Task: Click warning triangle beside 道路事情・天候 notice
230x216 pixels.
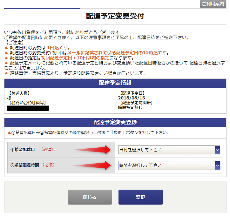Action: click(6, 73)
